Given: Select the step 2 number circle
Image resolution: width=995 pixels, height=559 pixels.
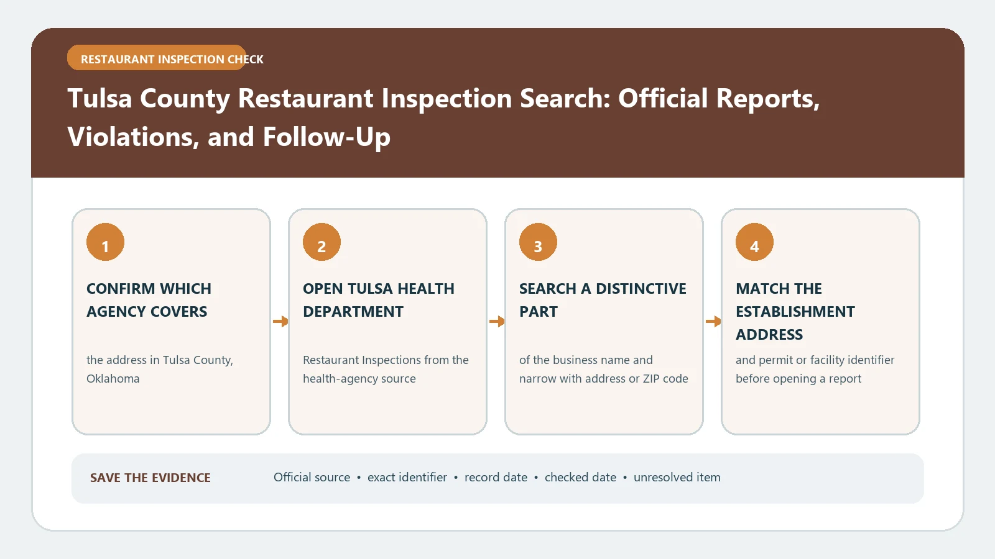Looking at the screenshot, I should point(322,242).
